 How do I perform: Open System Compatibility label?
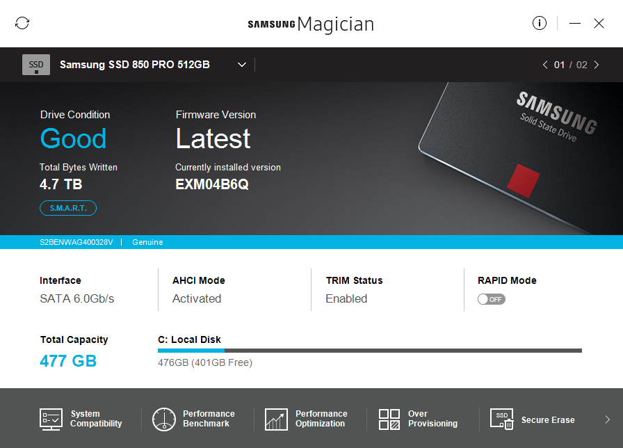pyautogui.click(x=96, y=419)
